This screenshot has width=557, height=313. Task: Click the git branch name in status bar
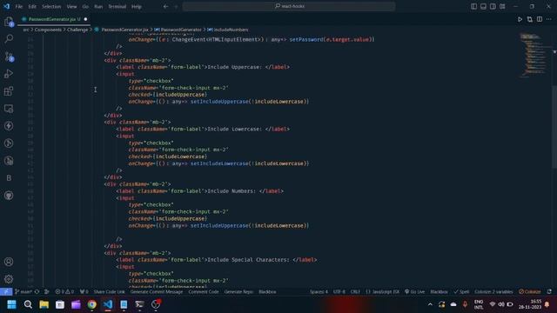(23, 292)
